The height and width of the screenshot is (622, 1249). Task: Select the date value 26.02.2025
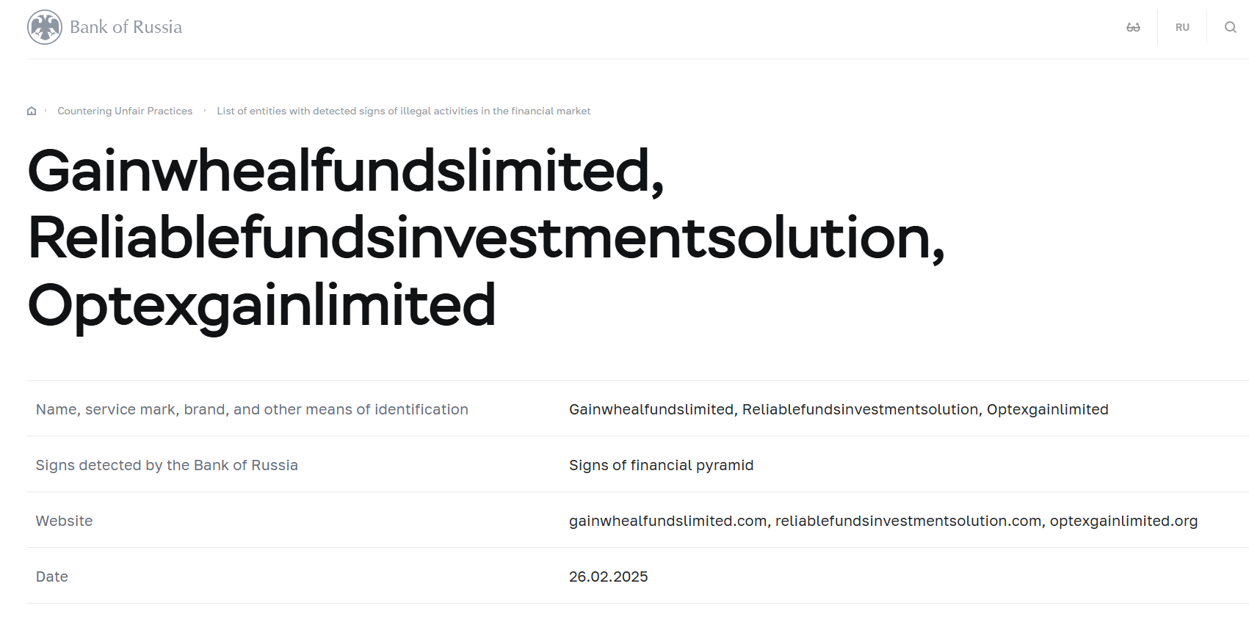click(x=608, y=577)
